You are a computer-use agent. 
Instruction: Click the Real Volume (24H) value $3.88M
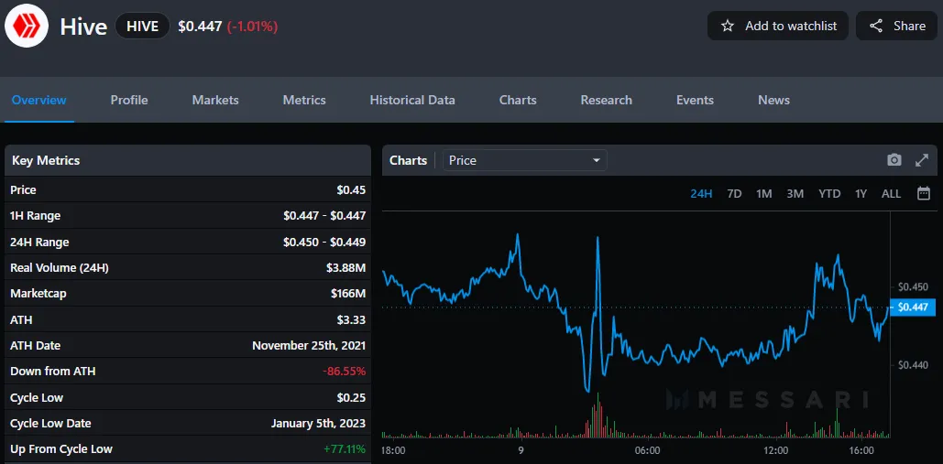pos(345,268)
